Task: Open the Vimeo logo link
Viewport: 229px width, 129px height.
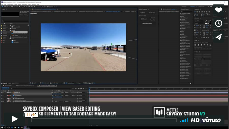Action: pyautogui.click(x=211, y=120)
